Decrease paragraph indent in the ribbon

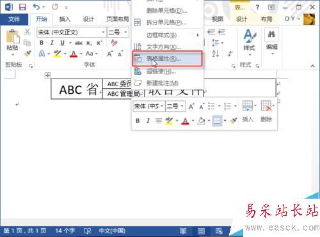(211, 32)
